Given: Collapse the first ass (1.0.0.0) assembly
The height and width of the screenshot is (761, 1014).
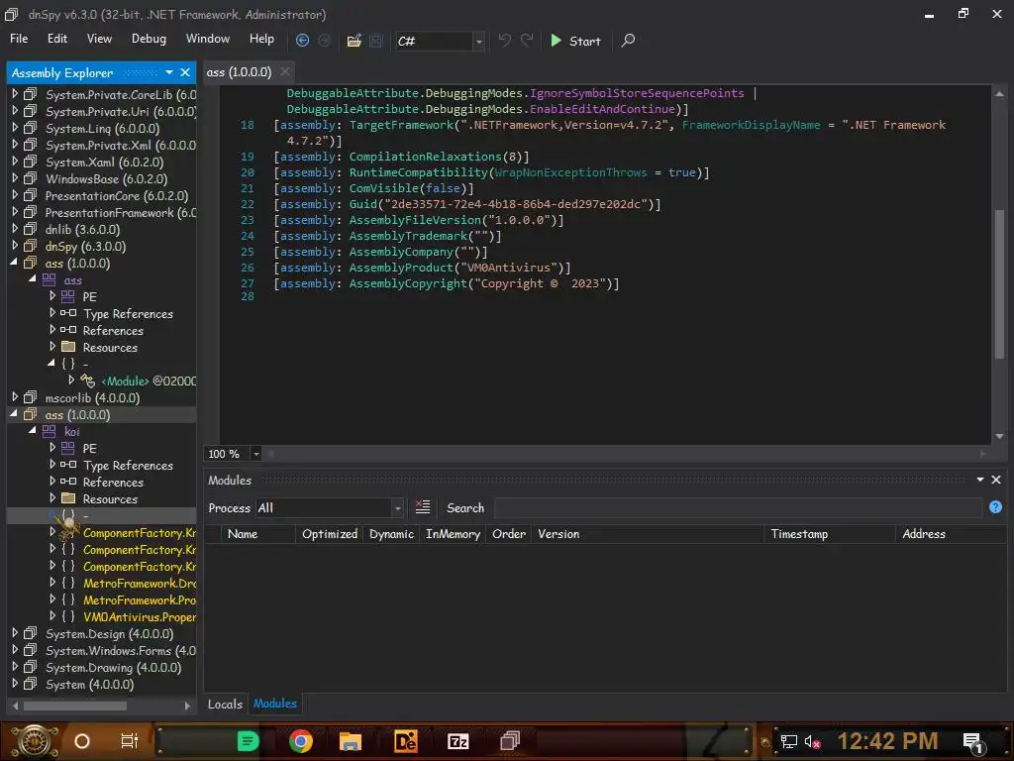Looking at the screenshot, I should pyautogui.click(x=14, y=263).
